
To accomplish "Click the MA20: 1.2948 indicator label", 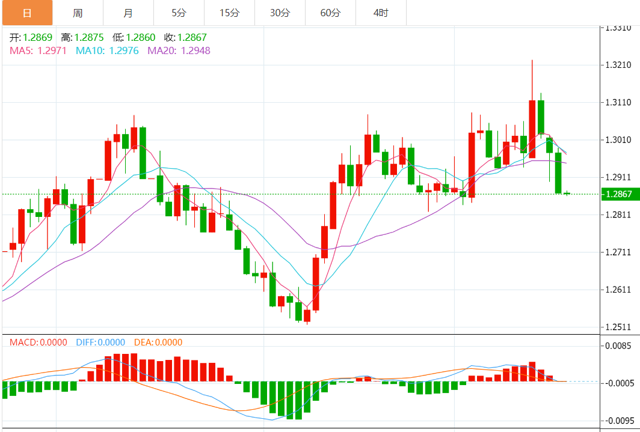I will click(179, 50).
